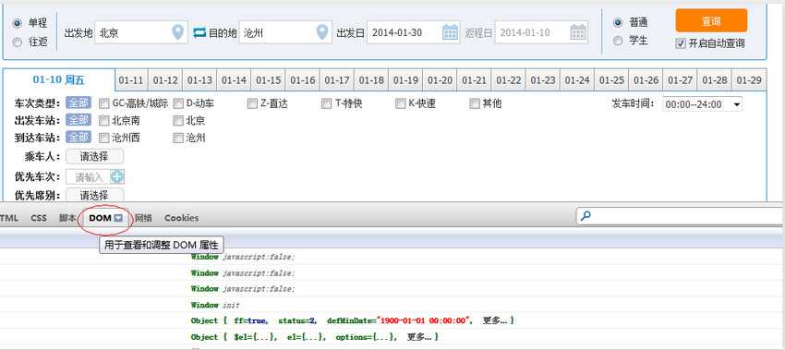Image resolution: width=785 pixels, height=350 pixels.
Task: Select the 学生 student radio button
Action: pyautogui.click(x=618, y=41)
